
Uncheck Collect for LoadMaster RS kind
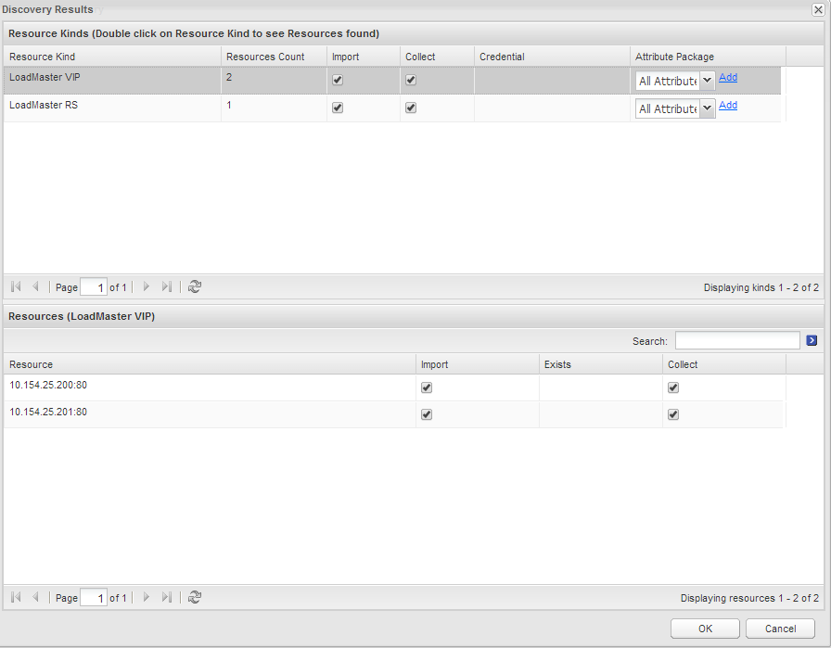(411, 108)
